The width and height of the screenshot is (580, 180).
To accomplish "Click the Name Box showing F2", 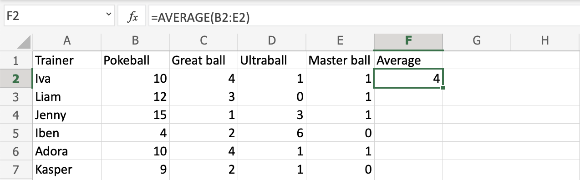I will pyautogui.click(x=58, y=17).
